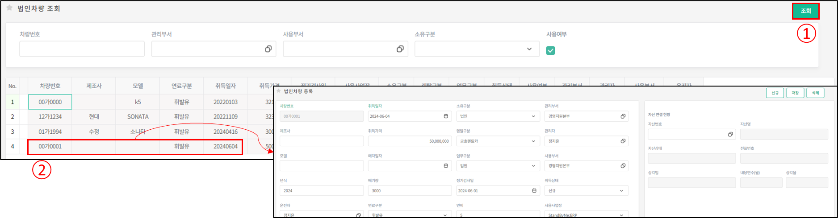838x218 pixels.
Task: Open 사용부서 lookup in search filter
Action: 400,49
